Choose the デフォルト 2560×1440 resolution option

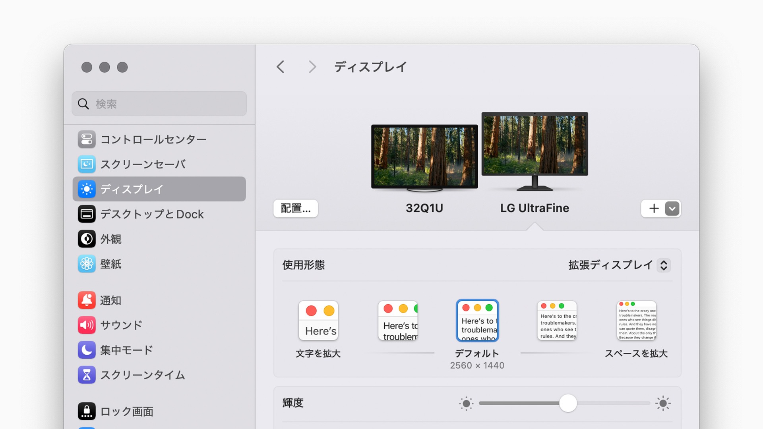(x=477, y=321)
